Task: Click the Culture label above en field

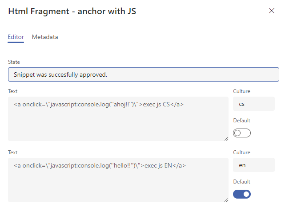Action: click(x=241, y=152)
